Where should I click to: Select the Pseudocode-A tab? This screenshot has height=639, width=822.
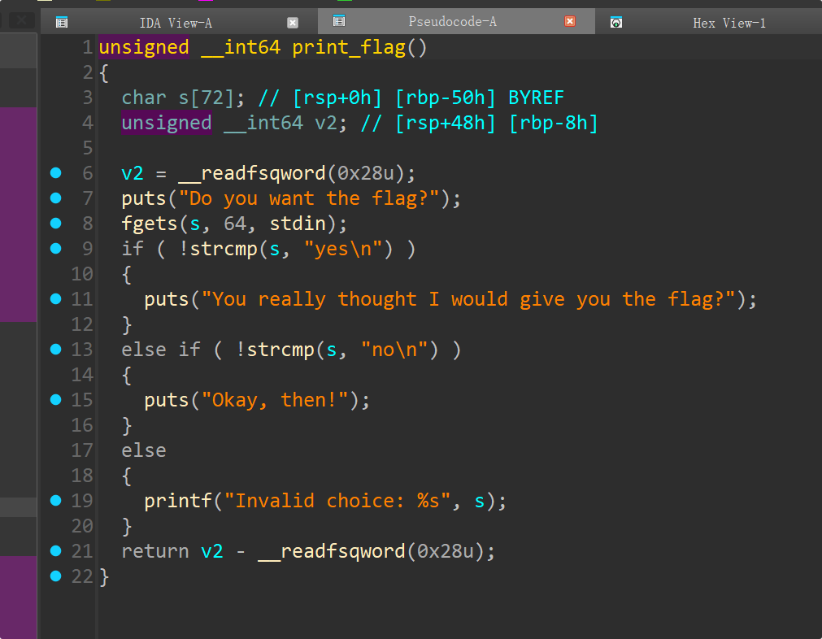click(455, 21)
